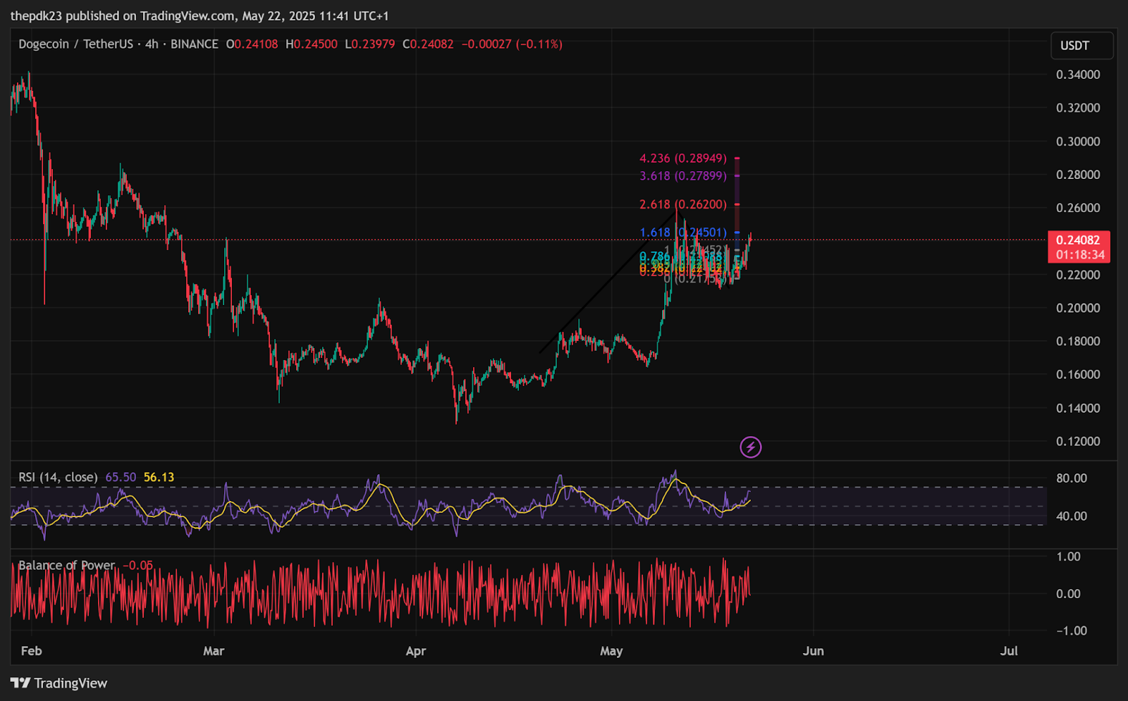Screen dimensions: 1128x701
Task: Click the RSI 80.00 scale value
Action: click(1072, 478)
